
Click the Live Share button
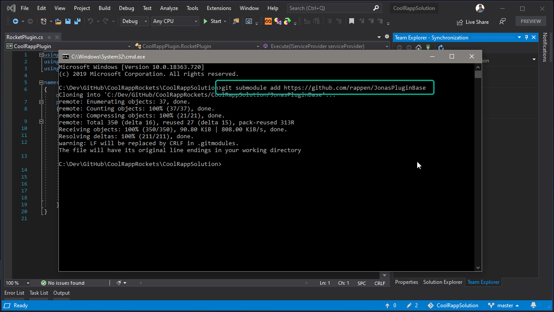pyautogui.click(x=473, y=22)
